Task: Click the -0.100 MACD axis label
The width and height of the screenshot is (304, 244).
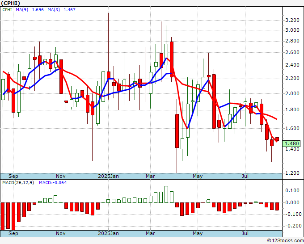Action: [x=292, y=214]
